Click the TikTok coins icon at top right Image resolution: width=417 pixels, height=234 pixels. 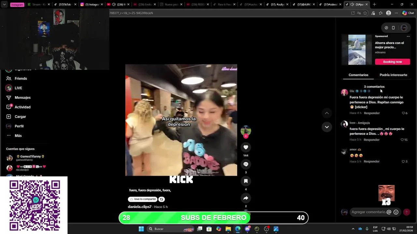click(x=386, y=28)
